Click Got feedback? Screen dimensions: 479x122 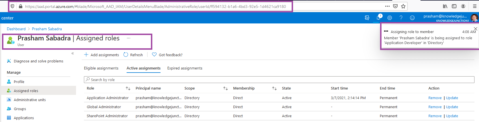point(167,55)
